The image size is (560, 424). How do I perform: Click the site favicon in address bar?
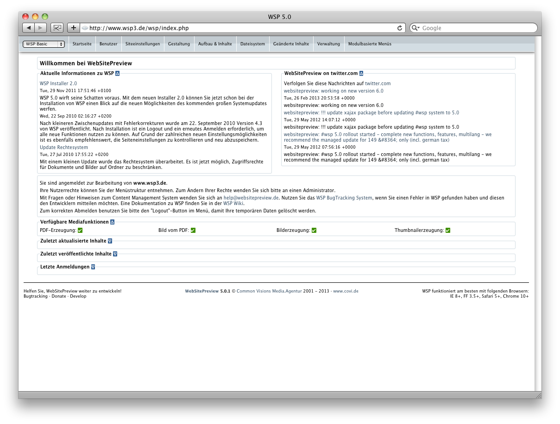click(x=85, y=28)
